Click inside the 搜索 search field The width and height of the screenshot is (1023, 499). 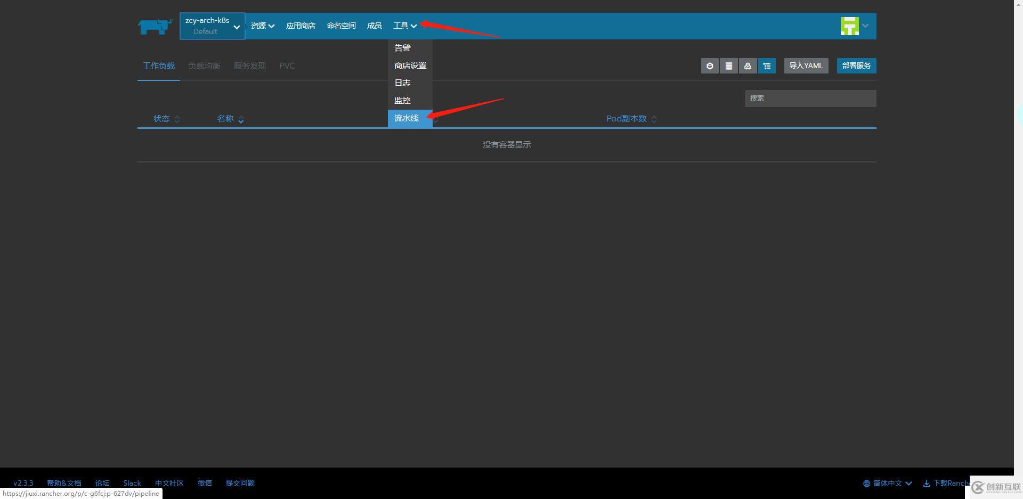coord(810,98)
